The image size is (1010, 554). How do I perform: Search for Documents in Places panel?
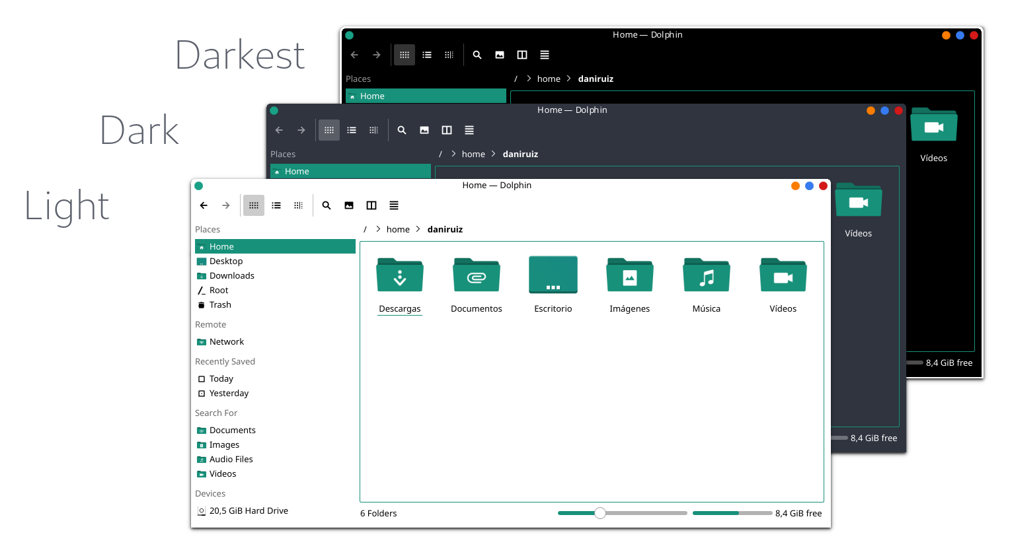(275, 430)
